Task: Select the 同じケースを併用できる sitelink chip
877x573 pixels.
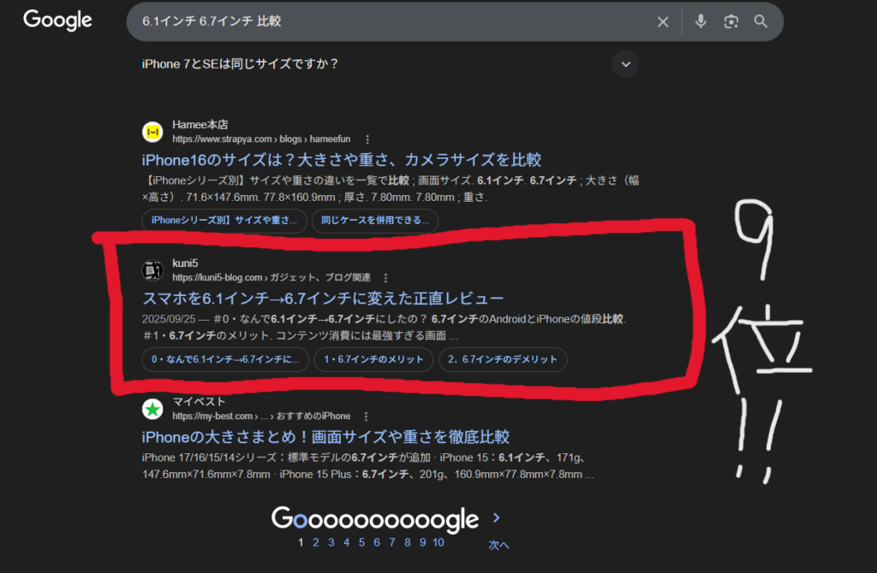Action: coord(375,221)
